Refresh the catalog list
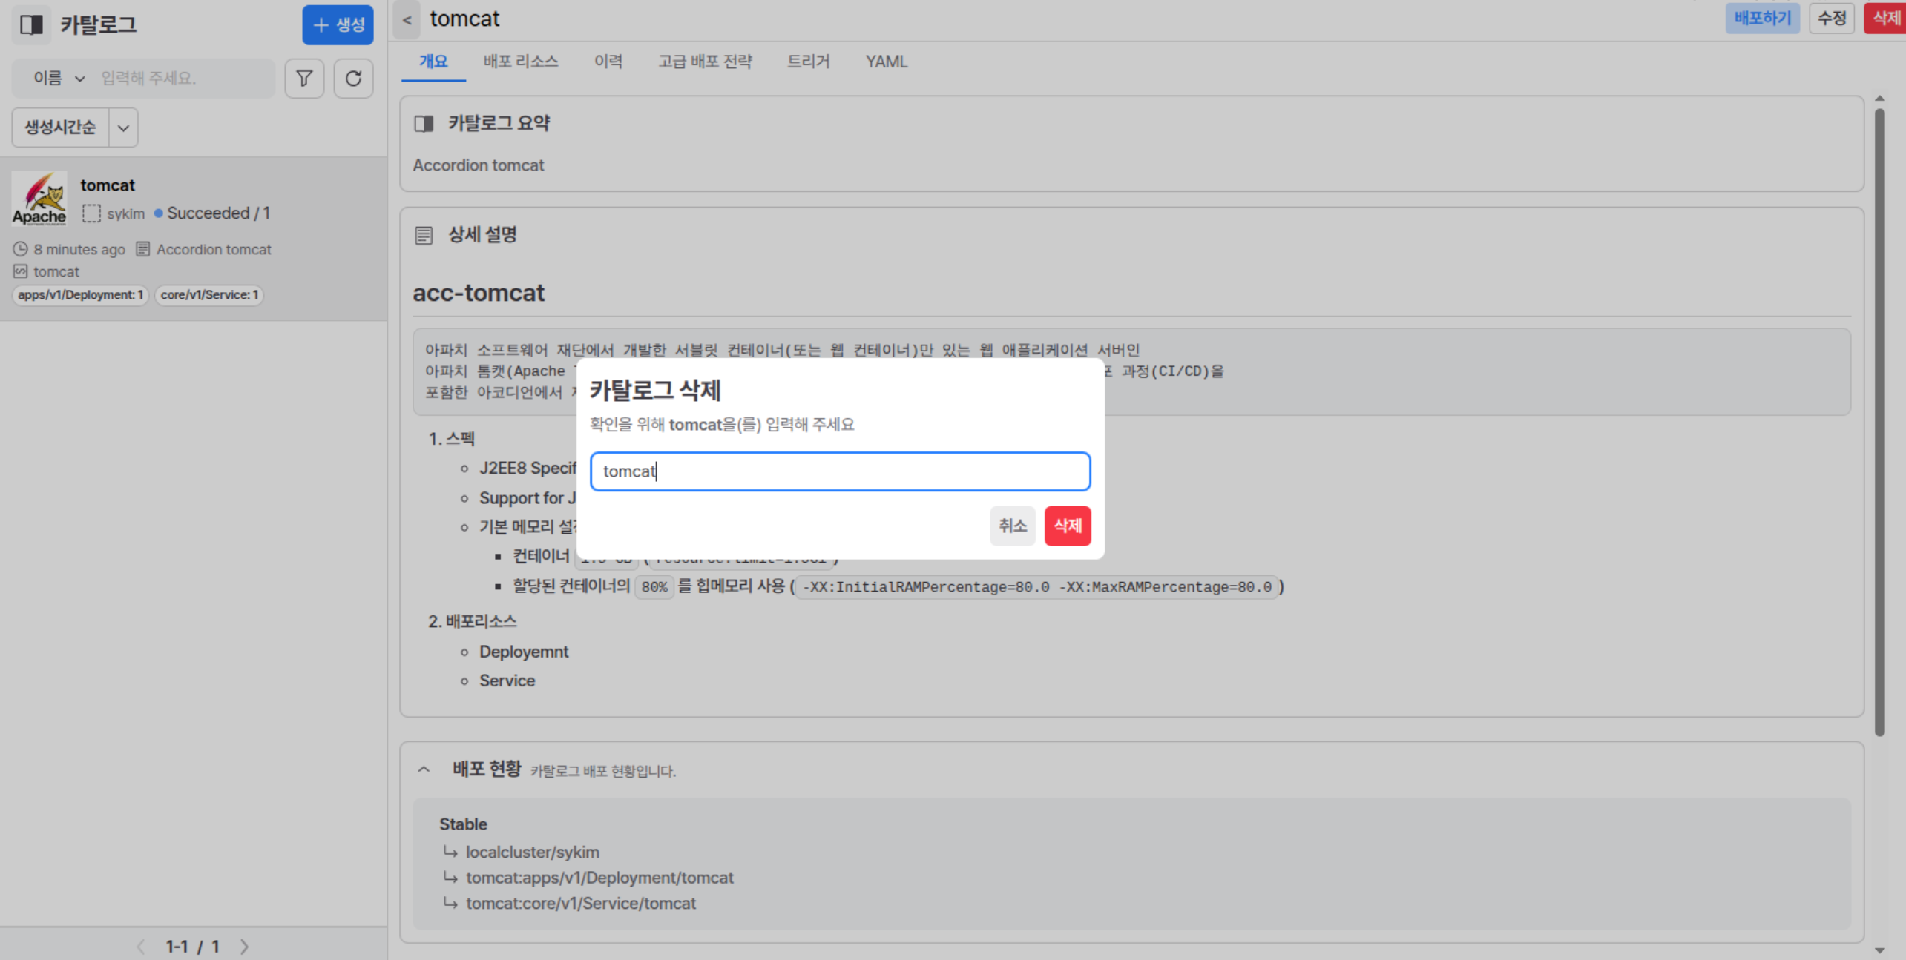Viewport: 1906px width, 960px height. click(x=353, y=78)
